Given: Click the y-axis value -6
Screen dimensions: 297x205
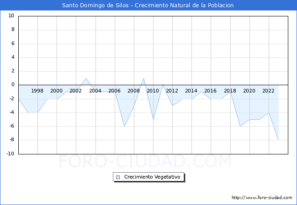Looking at the screenshot, I should 12,126.
